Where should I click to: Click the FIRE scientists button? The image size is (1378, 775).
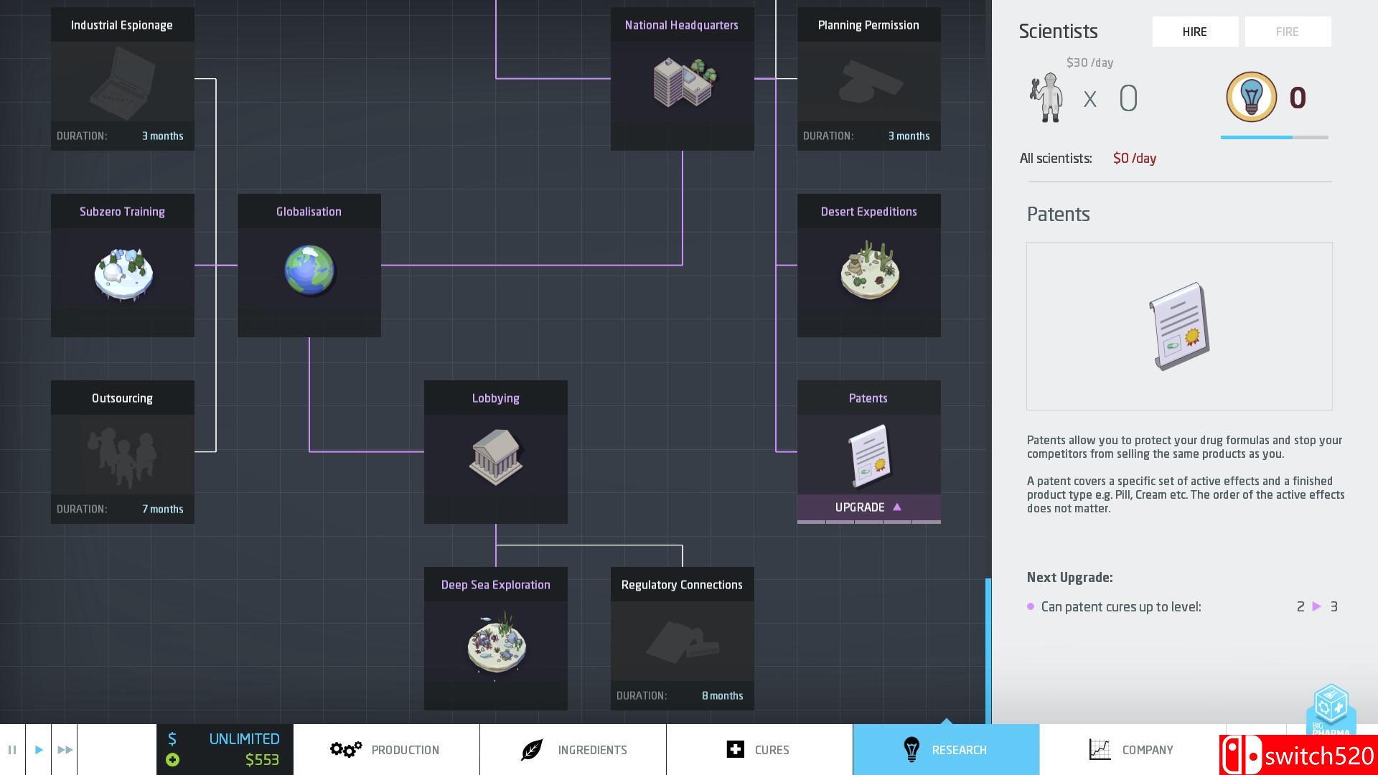pos(1288,32)
